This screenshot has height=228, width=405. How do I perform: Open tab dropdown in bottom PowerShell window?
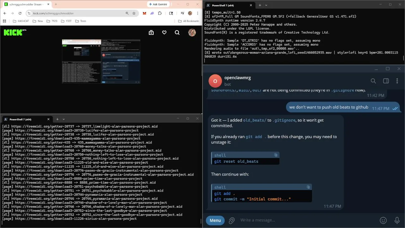point(64,119)
